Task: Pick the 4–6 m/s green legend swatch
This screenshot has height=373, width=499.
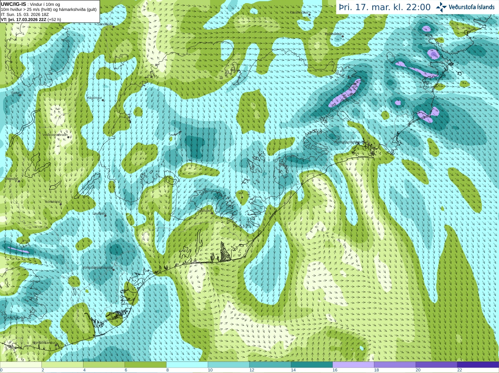Action: [104, 365]
